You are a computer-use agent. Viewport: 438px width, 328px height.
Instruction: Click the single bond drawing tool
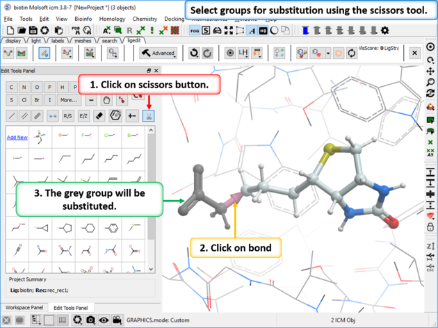click(x=12, y=115)
